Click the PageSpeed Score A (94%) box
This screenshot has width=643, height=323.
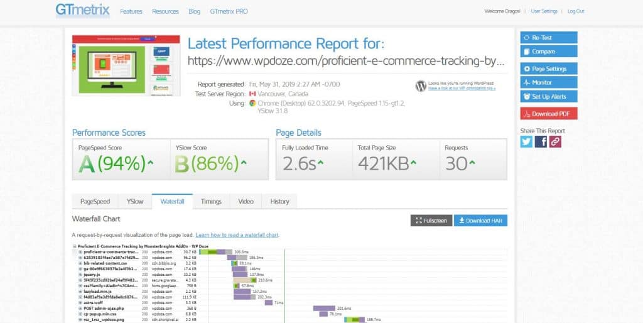(x=121, y=159)
